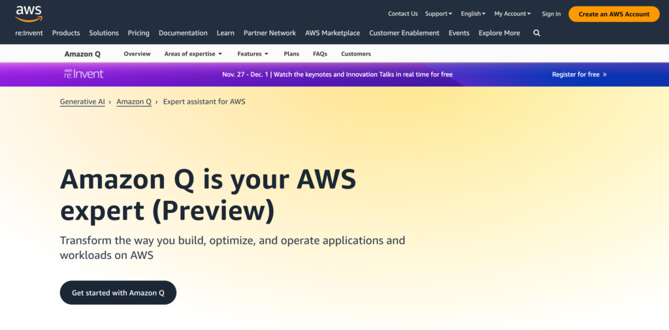Click the keynotes banner text

337,74
